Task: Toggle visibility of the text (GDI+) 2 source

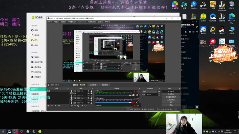Action: [88, 103]
